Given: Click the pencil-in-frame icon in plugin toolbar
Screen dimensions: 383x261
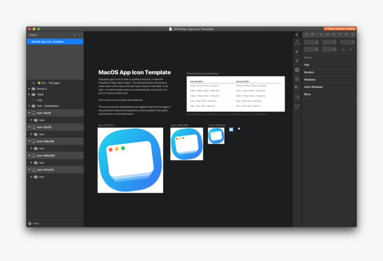Looking at the screenshot, I should tap(297, 97).
